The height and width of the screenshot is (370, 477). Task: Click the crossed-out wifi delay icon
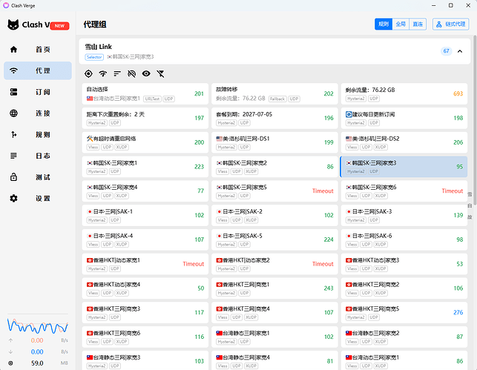[132, 73]
